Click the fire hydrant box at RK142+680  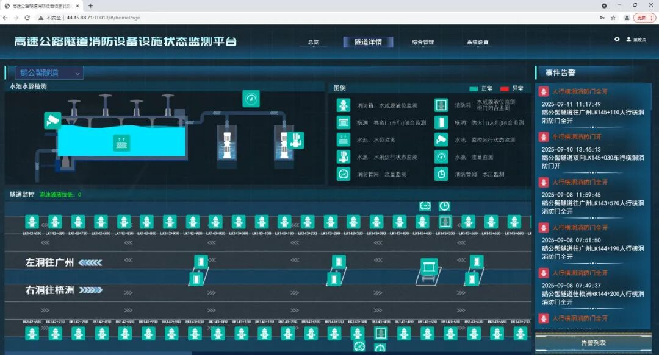tap(32, 333)
